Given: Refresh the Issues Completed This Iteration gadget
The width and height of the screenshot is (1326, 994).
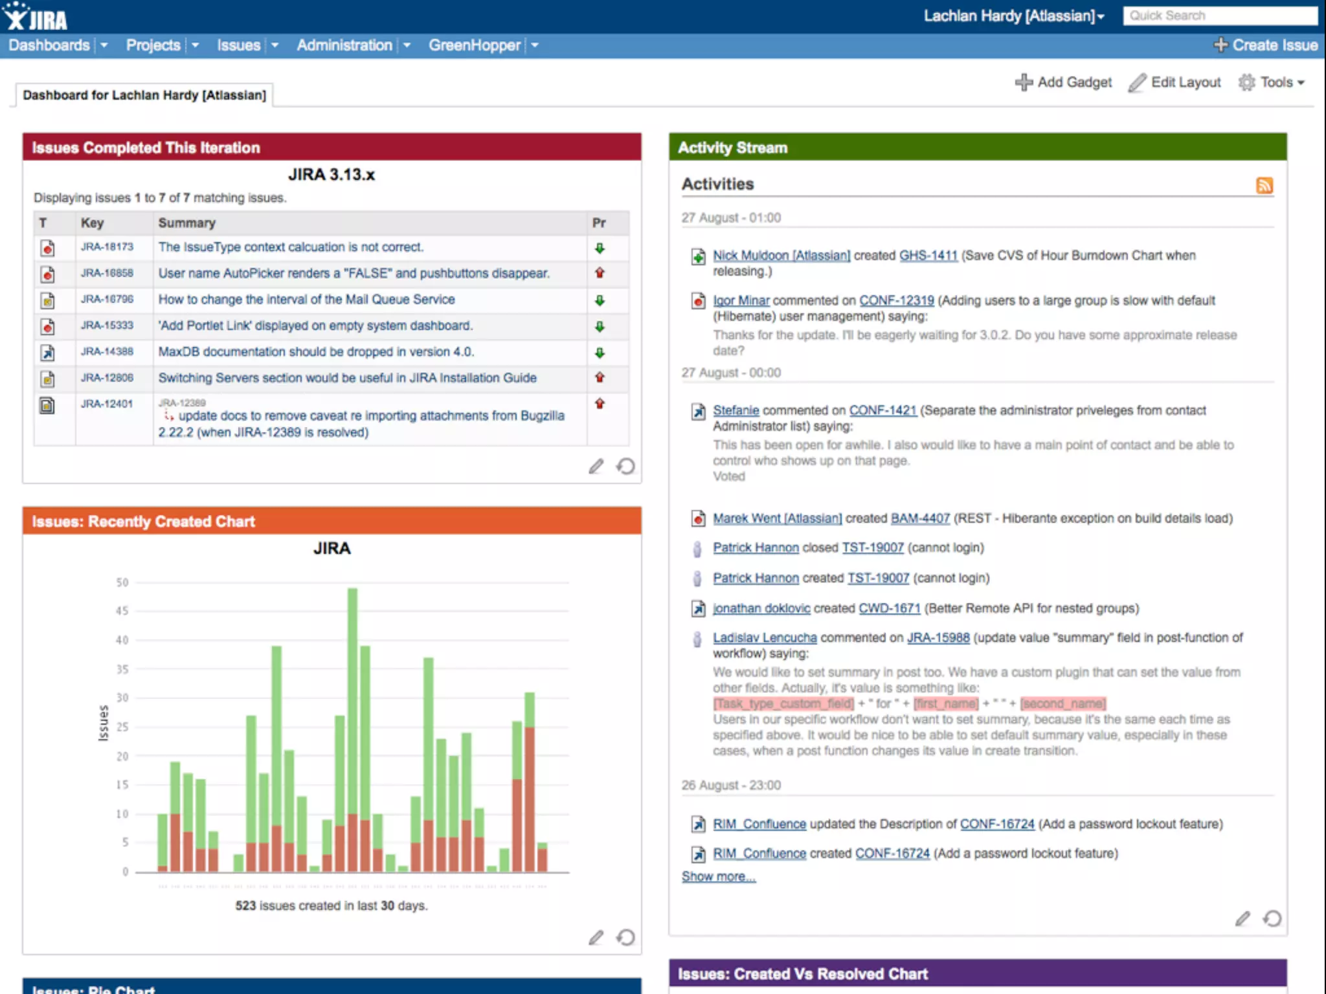Looking at the screenshot, I should click(625, 467).
